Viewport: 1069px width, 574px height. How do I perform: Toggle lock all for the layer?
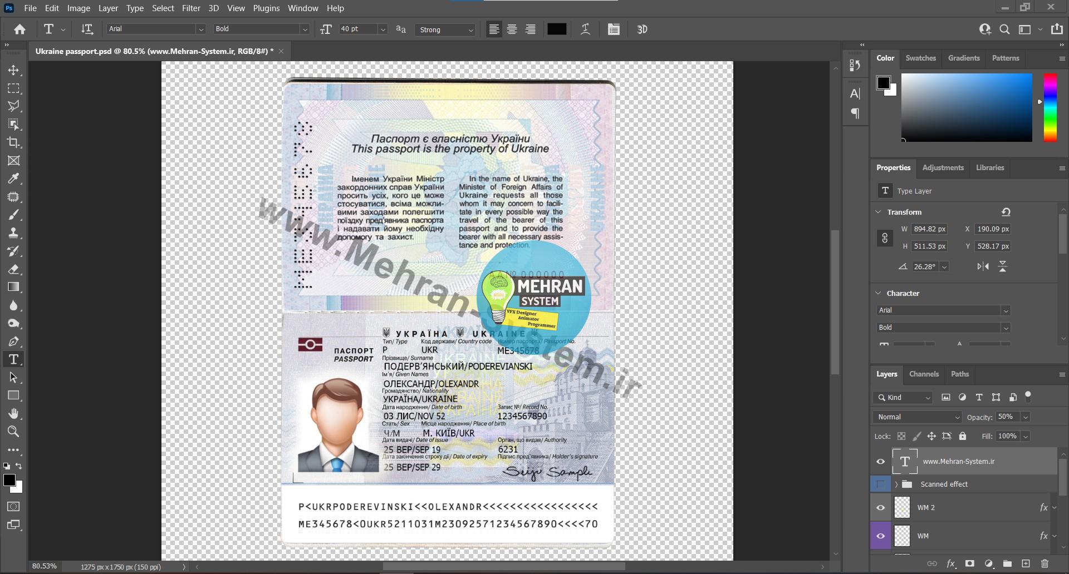963,436
